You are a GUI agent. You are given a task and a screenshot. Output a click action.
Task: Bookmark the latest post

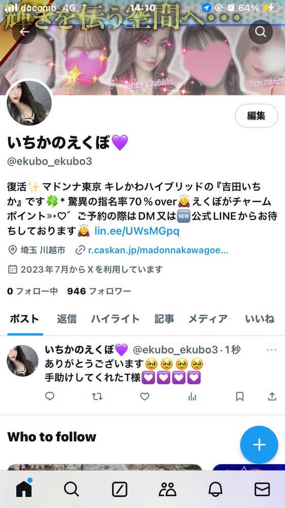(240, 396)
